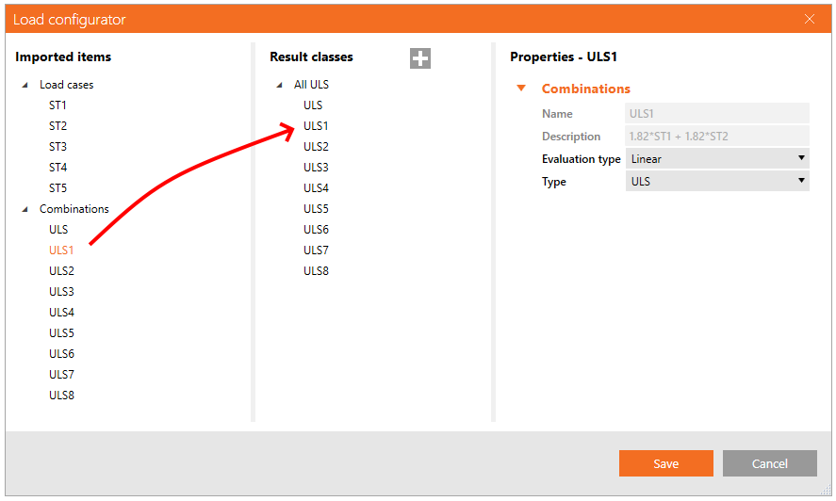Click the Name field showing ULS1
The width and height of the screenshot is (836, 501).
click(x=717, y=114)
